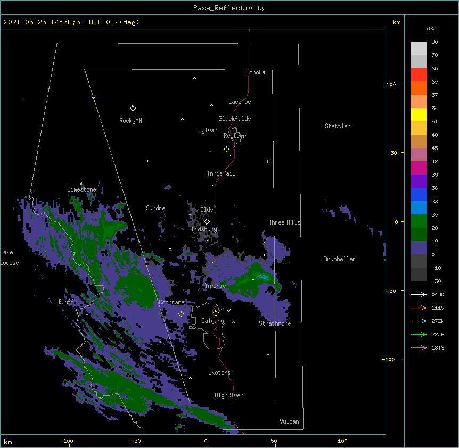Screen dimensions: 459x448
Task: Click the Calgary label
Action: [212, 321]
